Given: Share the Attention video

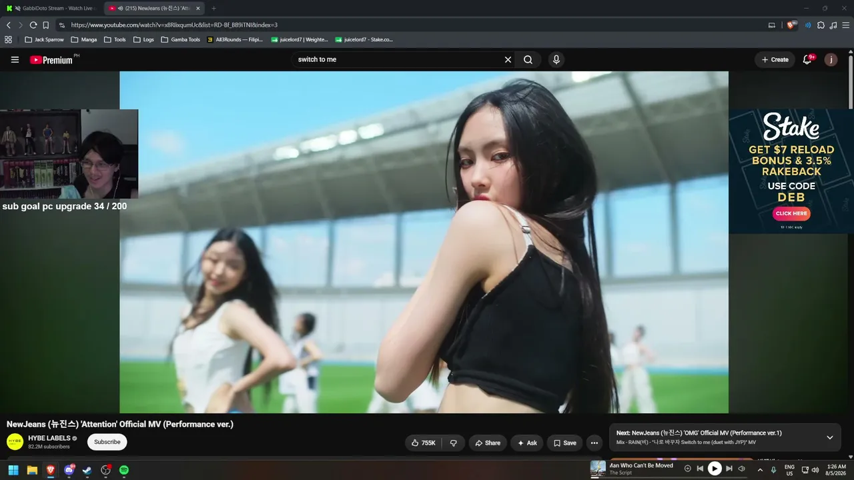Looking at the screenshot, I should [488, 443].
